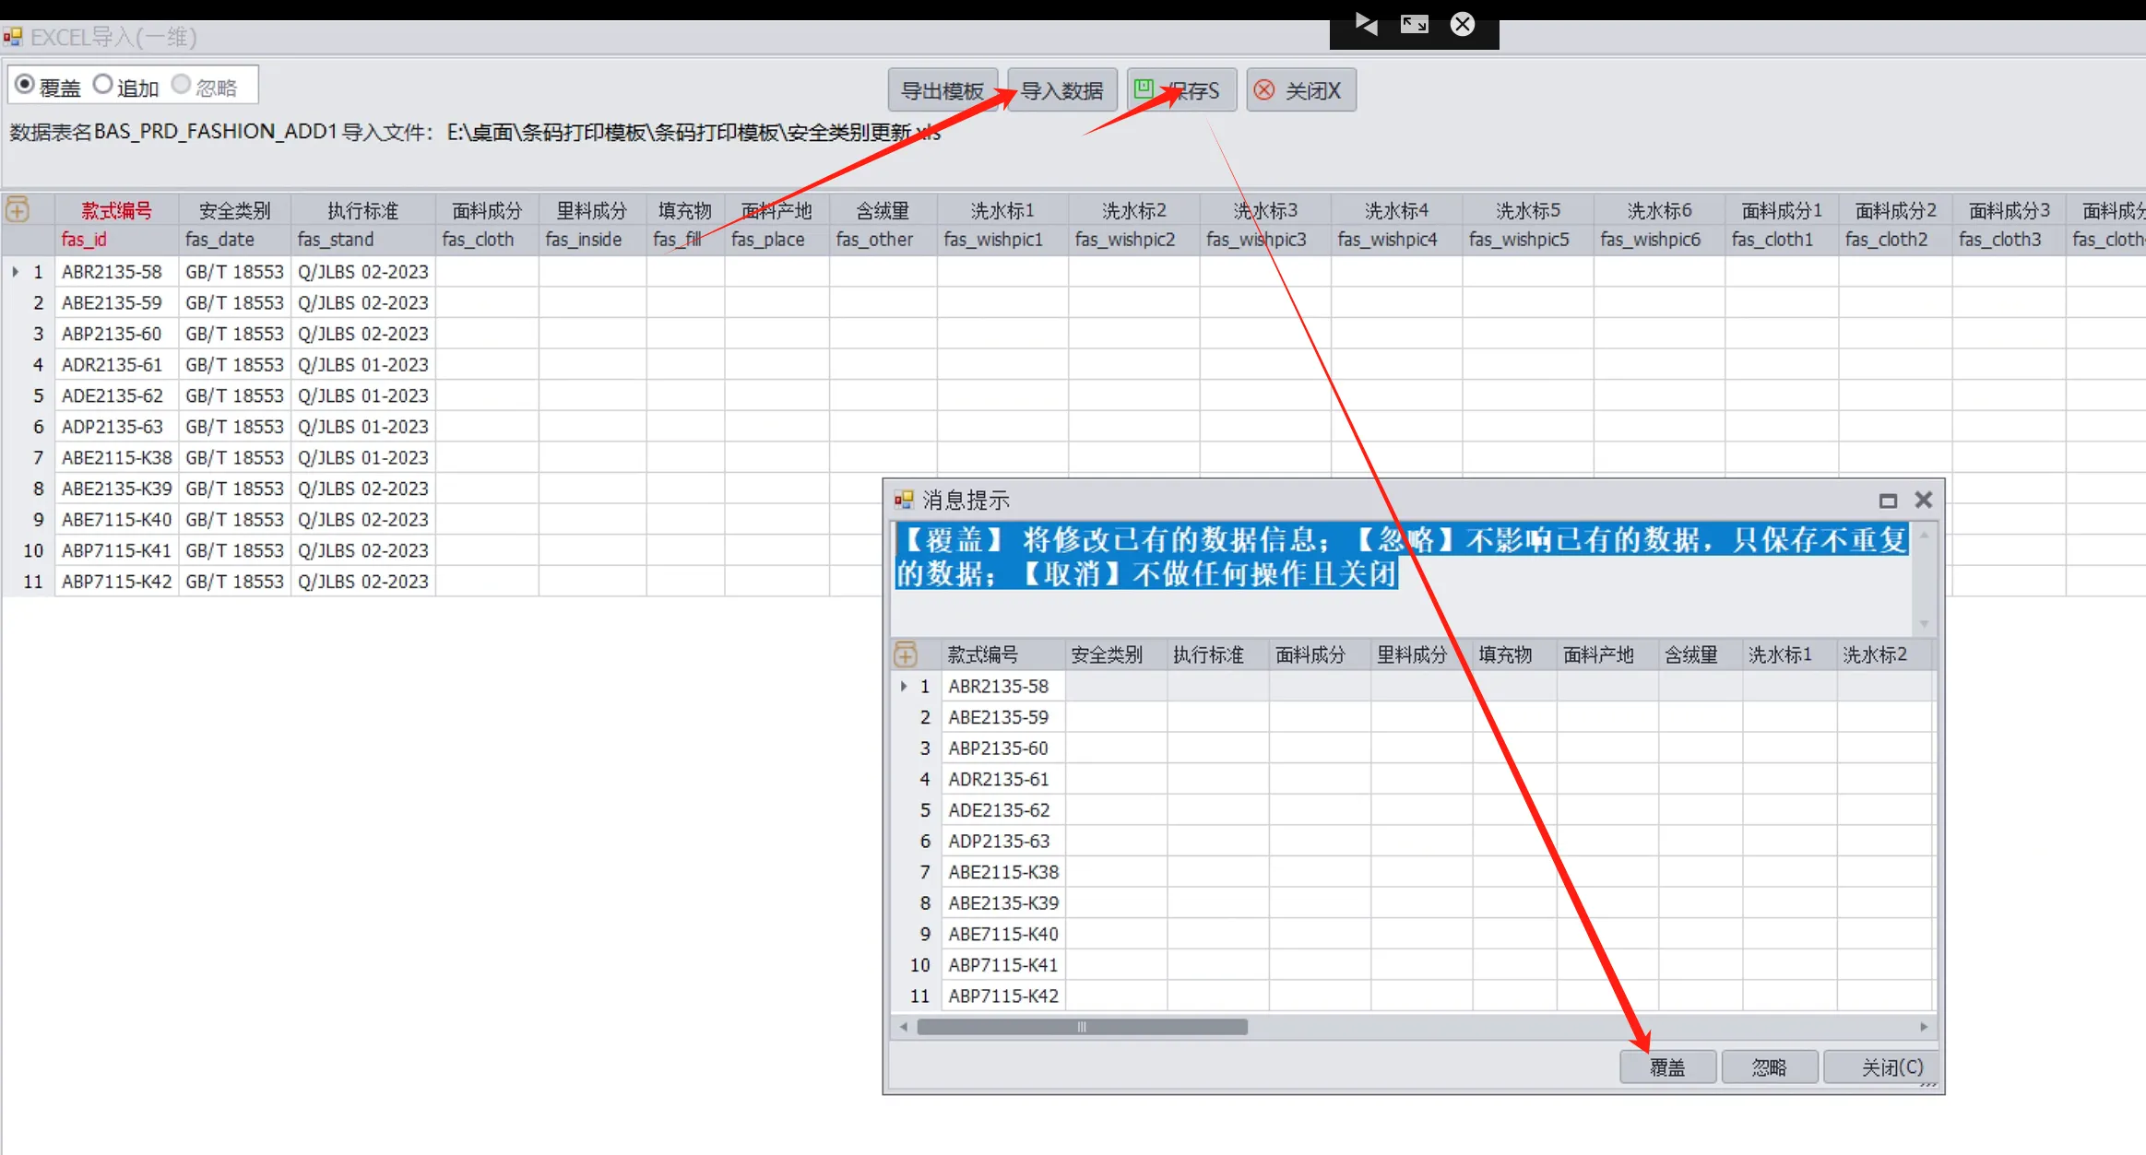Image resolution: width=2146 pixels, height=1155 pixels.
Task: Select the 覆盖 radio option
Action: tap(26, 85)
